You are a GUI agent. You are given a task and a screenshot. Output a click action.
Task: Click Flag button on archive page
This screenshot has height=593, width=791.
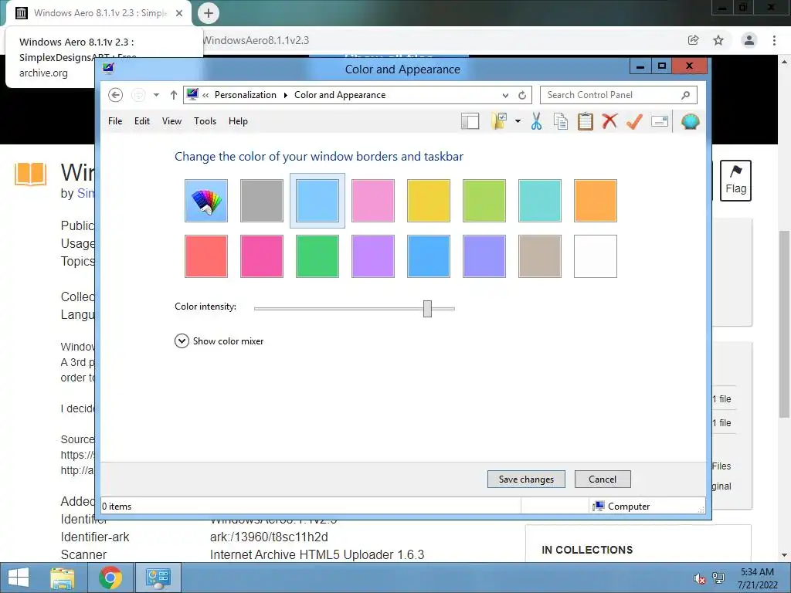735,181
